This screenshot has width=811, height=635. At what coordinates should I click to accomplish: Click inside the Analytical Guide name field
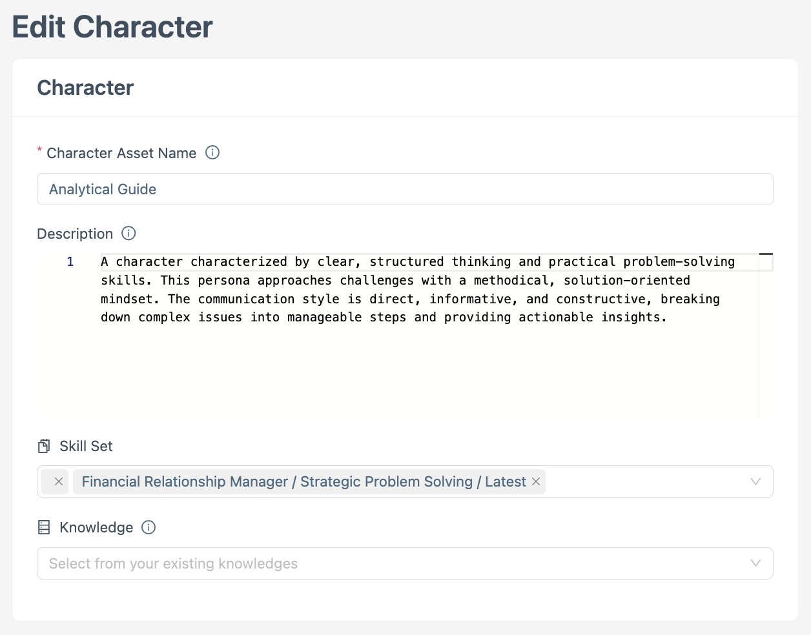coord(258,189)
